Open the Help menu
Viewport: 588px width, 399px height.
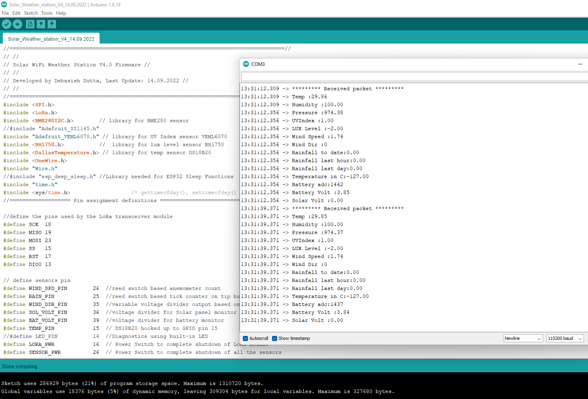click(61, 13)
